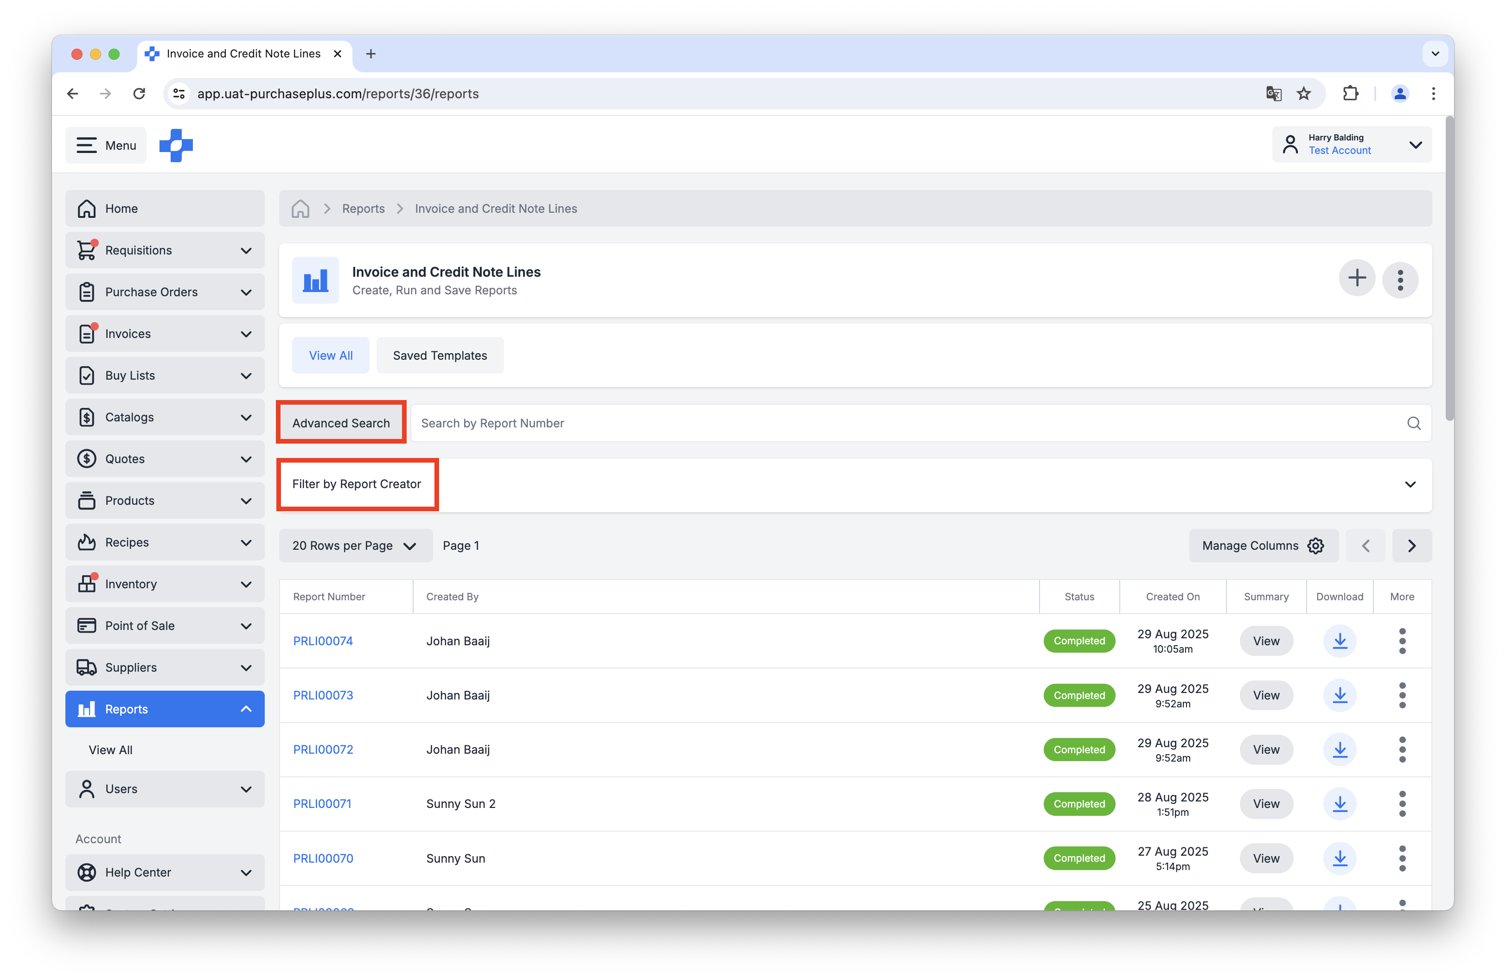Image resolution: width=1506 pixels, height=979 pixels.
Task: Click the breadcrumb home icon
Action: click(300, 209)
